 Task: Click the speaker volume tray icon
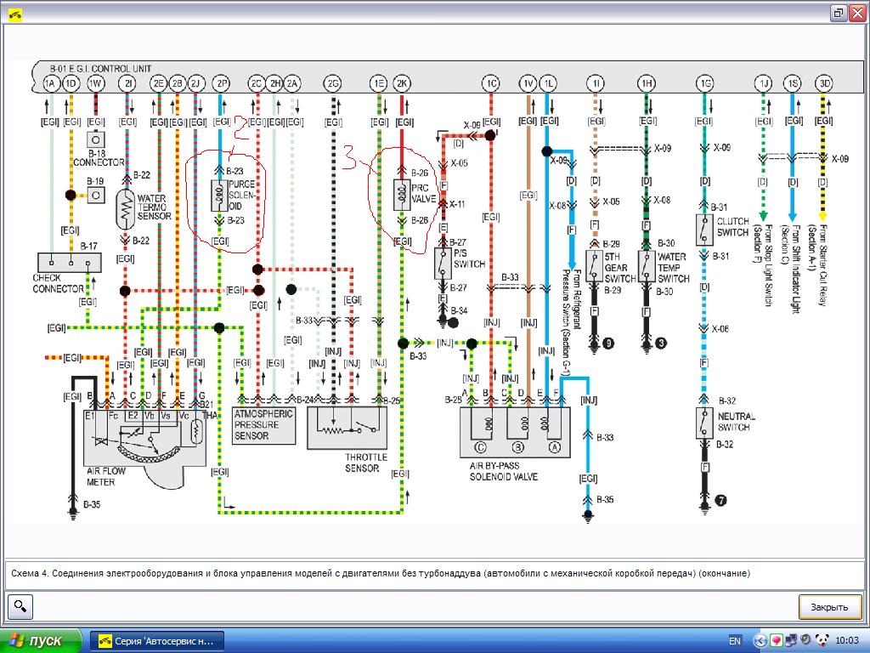coord(805,640)
